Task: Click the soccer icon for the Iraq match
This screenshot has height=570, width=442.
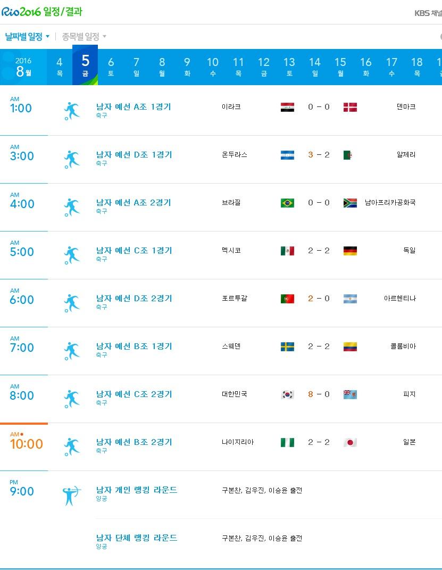Action: click(71, 110)
